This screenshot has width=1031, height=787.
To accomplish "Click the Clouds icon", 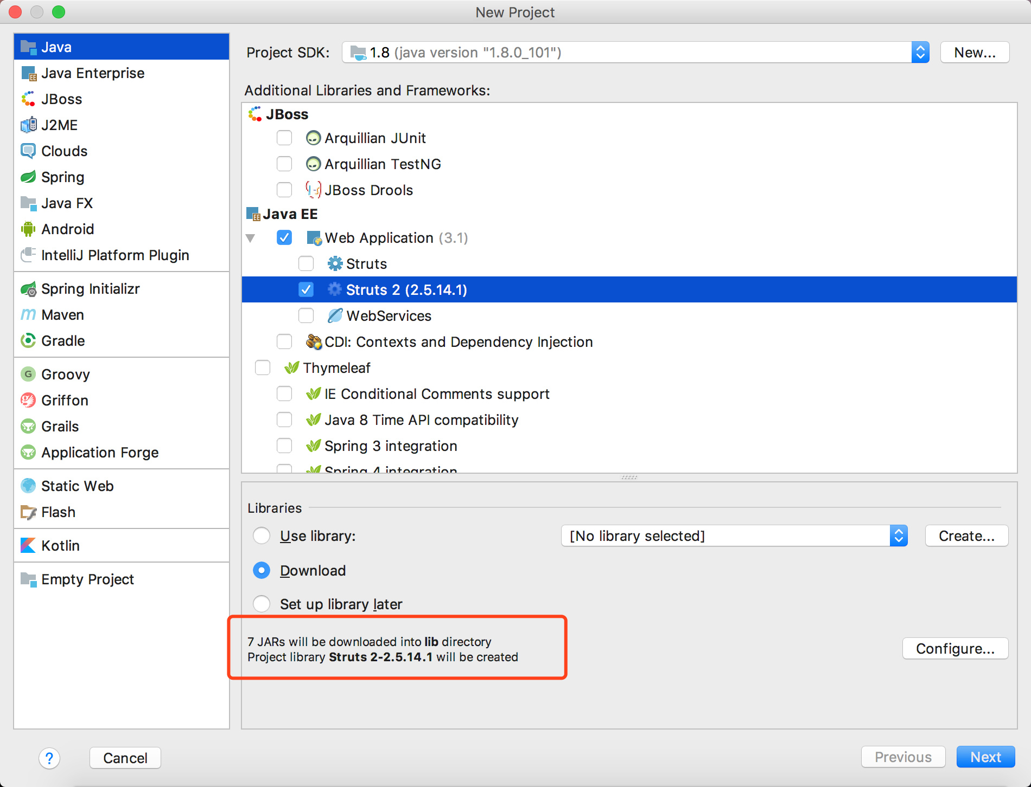I will [28, 151].
